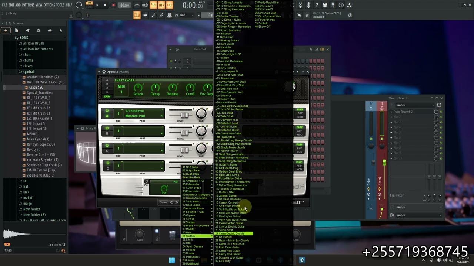Open the help question mark icon
474x266 pixels.
coord(317,5)
